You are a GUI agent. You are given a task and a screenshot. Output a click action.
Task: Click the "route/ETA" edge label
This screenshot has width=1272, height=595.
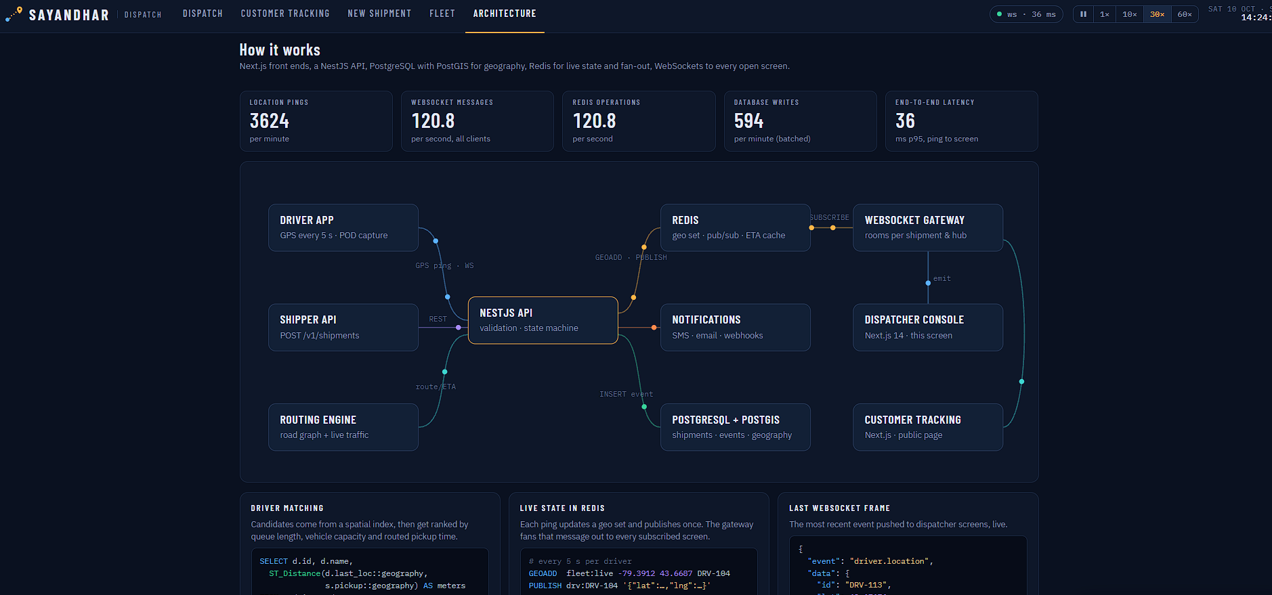tap(436, 387)
